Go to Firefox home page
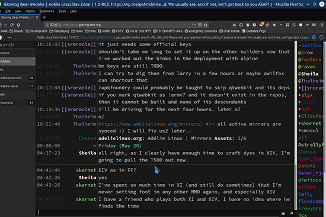 [x=18, y=25]
